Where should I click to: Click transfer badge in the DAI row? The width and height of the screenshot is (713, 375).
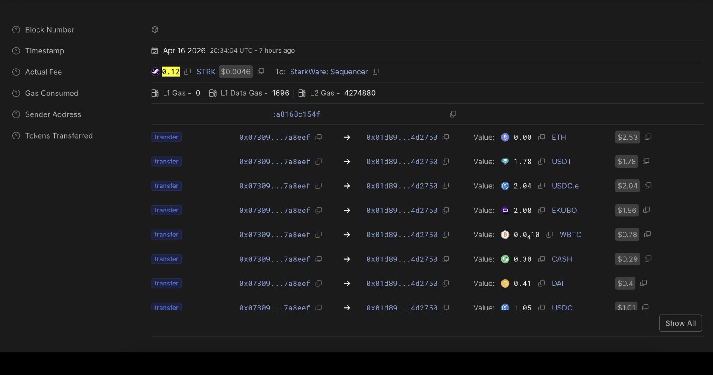166,283
